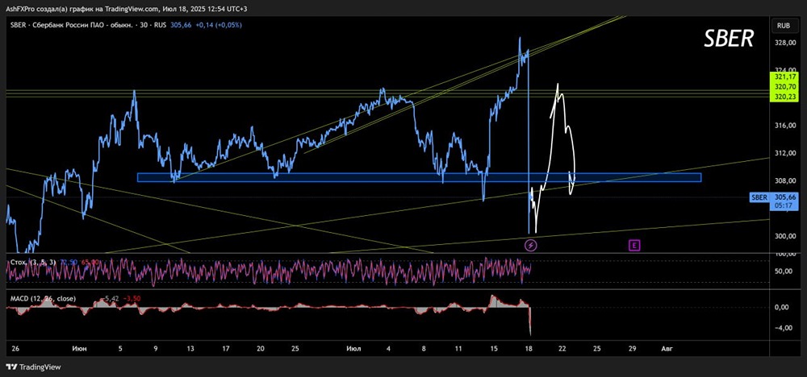Click the MACD −4,00 axis value
The image size is (807, 377).
(x=782, y=328)
